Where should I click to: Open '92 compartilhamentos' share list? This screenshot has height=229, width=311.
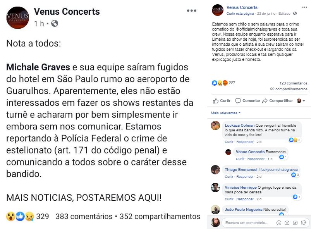pyautogui.click(x=289, y=89)
